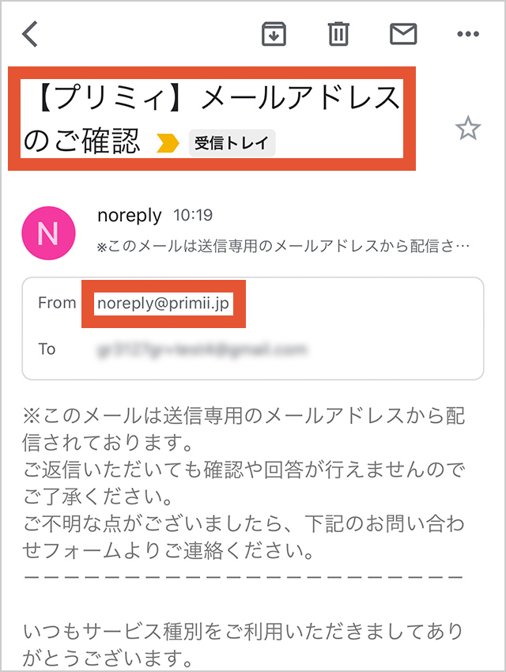Click the email subject 【プリミィ】メールアドレスのご確認
The image size is (506, 672).
tap(212, 119)
